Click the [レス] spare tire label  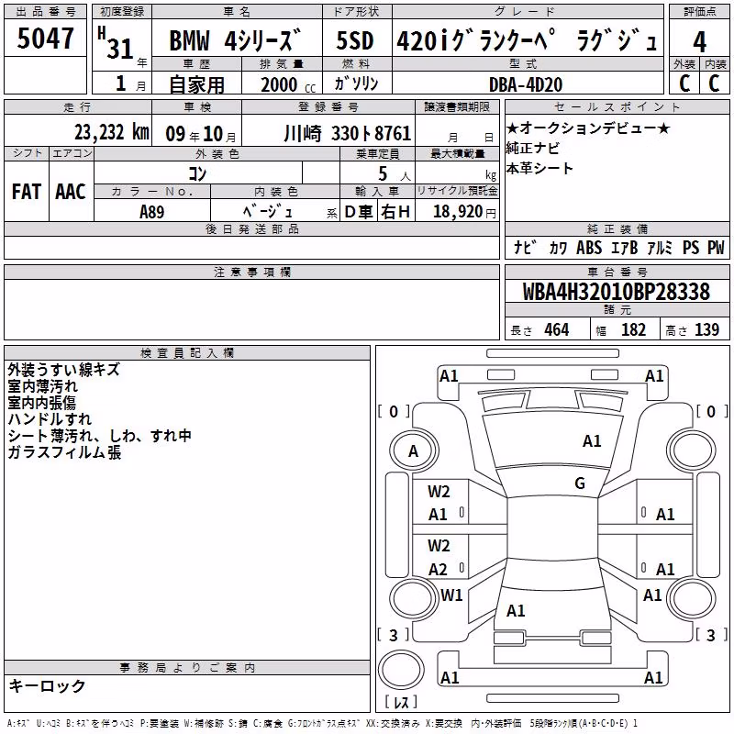point(400,702)
